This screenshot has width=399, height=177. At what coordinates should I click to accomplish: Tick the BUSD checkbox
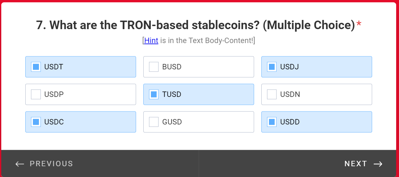(154, 67)
